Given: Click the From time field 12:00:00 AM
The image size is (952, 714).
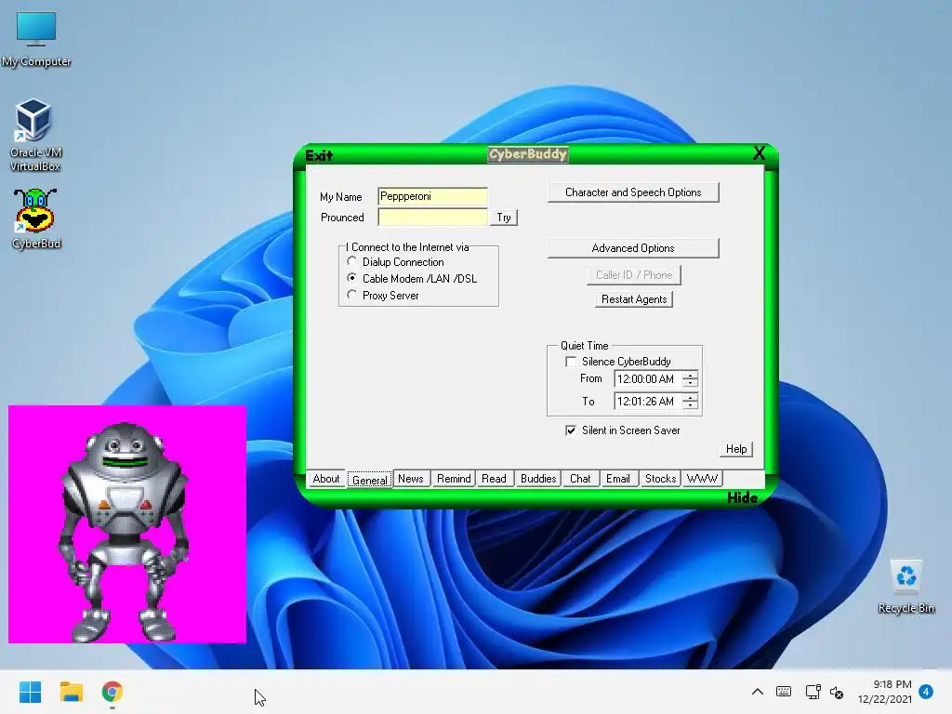Looking at the screenshot, I should (647, 379).
